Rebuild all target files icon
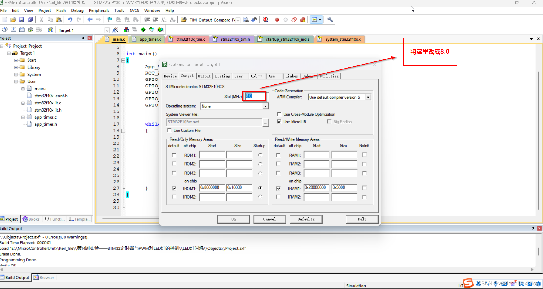 click(x=22, y=30)
